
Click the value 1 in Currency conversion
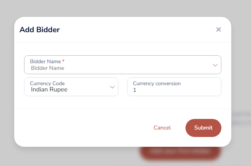coord(135,90)
